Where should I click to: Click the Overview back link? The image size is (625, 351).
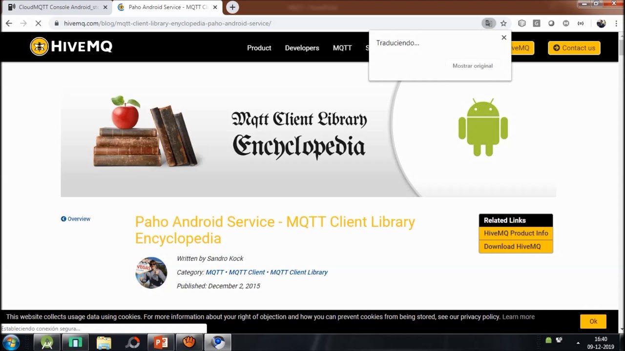click(76, 219)
